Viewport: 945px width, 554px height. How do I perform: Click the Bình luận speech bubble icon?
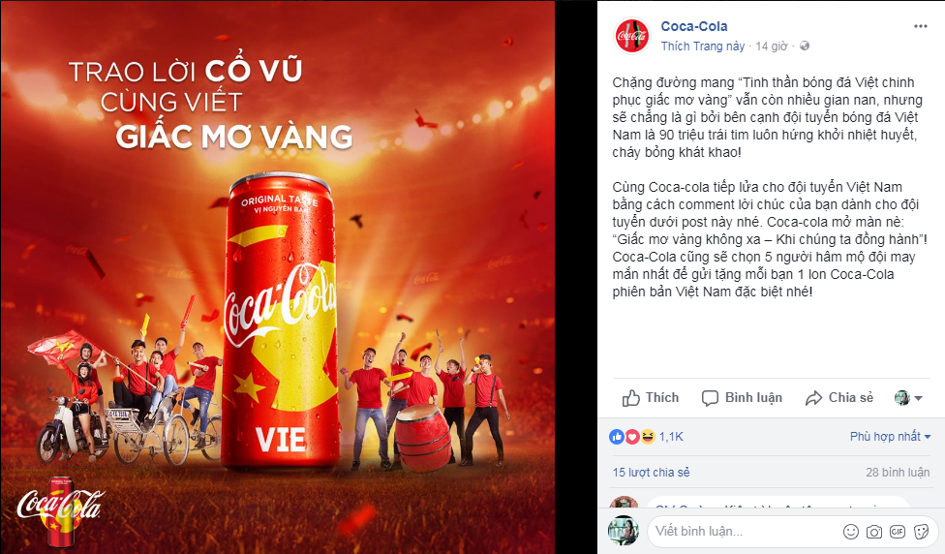point(710,398)
